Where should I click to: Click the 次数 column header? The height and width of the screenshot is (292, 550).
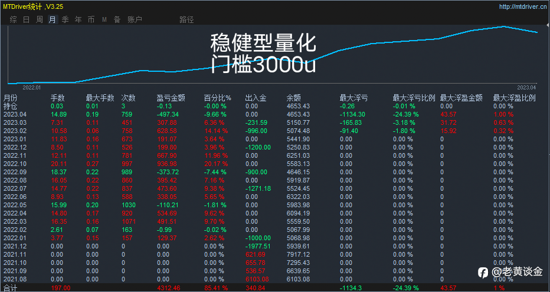click(128, 98)
